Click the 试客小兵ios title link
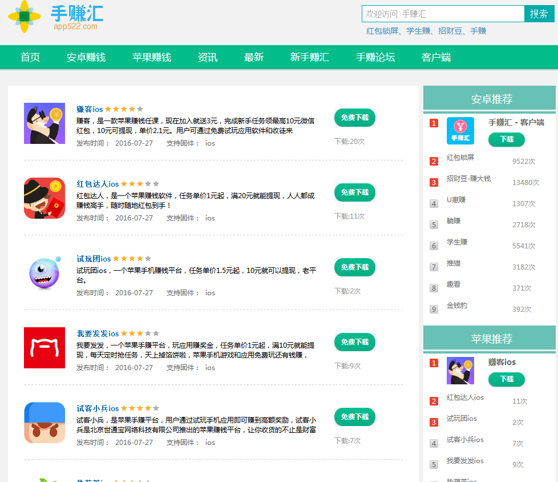 point(98,408)
